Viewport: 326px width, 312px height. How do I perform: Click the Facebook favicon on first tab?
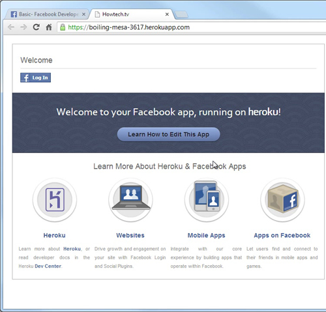click(x=14, y=14)
